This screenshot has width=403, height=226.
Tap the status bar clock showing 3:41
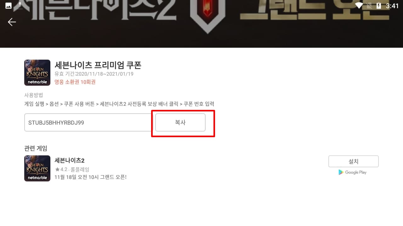(392, 6)
